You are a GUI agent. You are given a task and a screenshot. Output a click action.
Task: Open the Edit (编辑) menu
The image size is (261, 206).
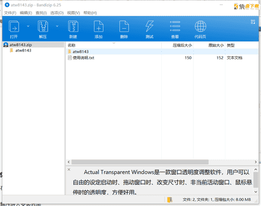(26, 13)
